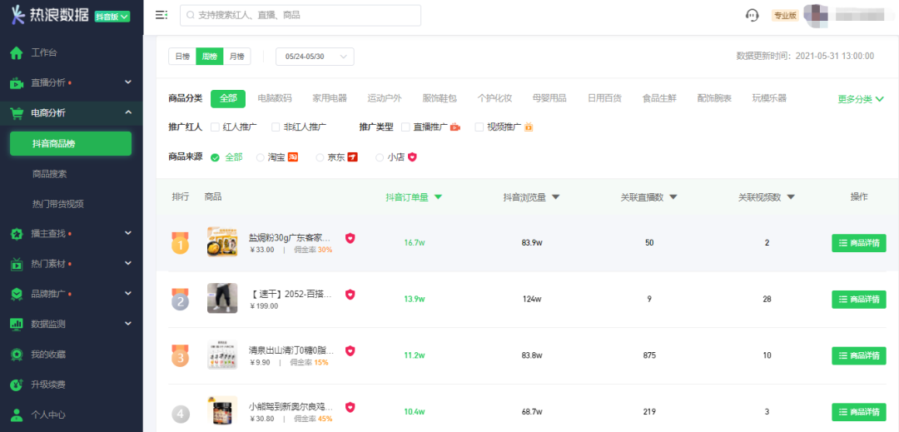Viewport: 899px width, 432px height.
Task: Open the 【速干】2052 pants thumbnail
Action: 222,298
